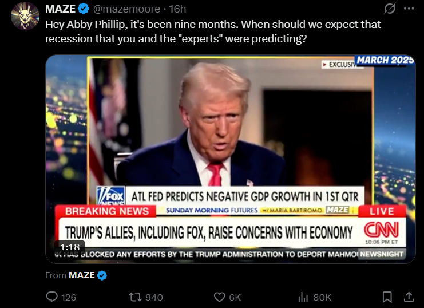Viewport: 424px width, 308px height.
Task: Like the post with the heart icon
Action: coord(219,297)
